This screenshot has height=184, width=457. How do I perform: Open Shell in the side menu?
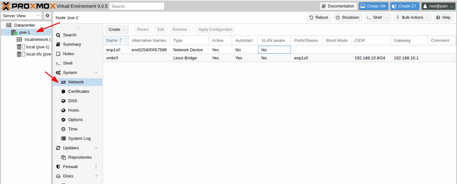coord(78,63)
